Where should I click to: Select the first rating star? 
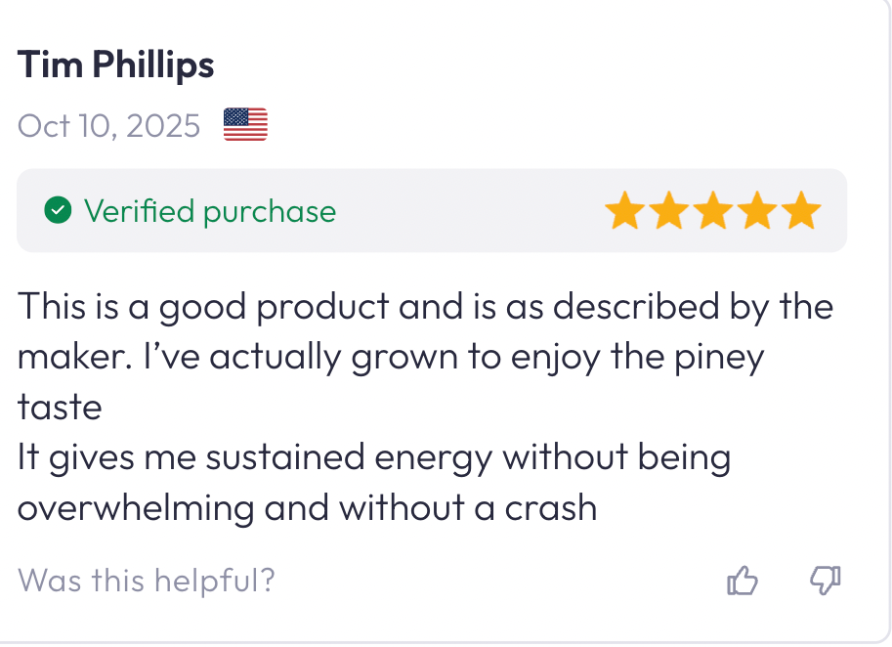point(624,211)
